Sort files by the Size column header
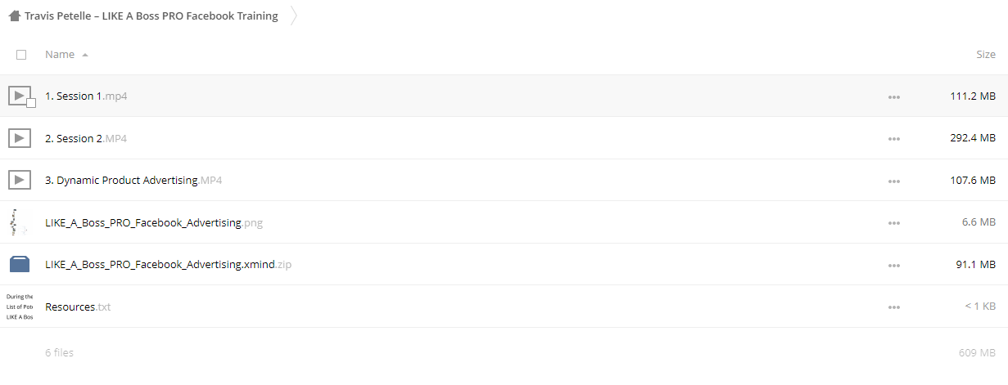Viewport: 1008px width, 385px height. point(986,54)
